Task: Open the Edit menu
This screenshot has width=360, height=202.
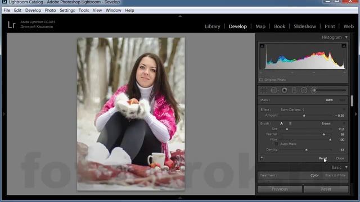Action: point(17,10)
